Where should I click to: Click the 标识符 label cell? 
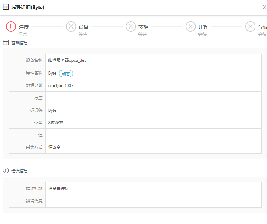27,110
